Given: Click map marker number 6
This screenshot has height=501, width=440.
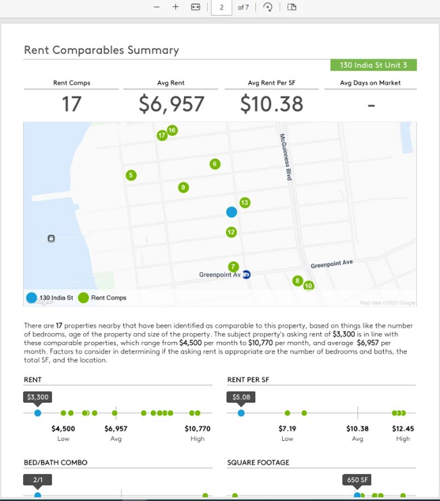Looking at the screenshot, I should coord(215,164).
